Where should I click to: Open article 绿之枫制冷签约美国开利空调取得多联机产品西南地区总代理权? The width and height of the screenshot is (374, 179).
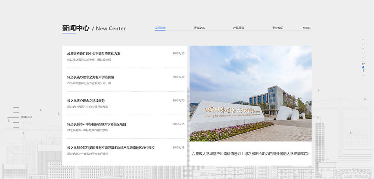click(x=111, y=148)
